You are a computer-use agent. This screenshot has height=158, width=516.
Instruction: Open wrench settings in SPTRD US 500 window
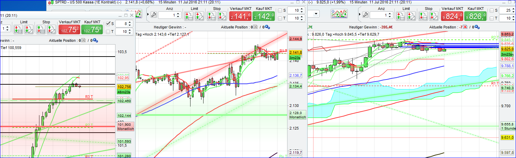[x=153, y=15]
